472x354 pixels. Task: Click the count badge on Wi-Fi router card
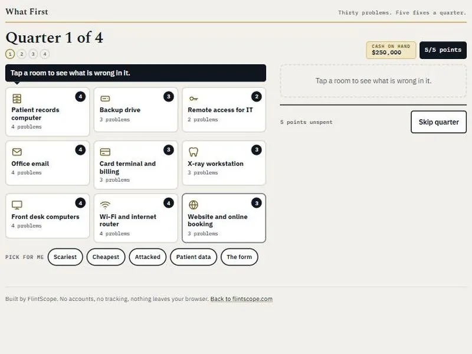pyautogui.click(x=169, y=203)
